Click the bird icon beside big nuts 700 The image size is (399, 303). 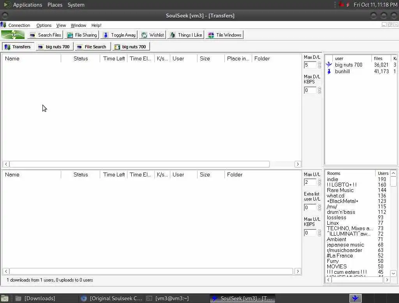tap(329, 65)
